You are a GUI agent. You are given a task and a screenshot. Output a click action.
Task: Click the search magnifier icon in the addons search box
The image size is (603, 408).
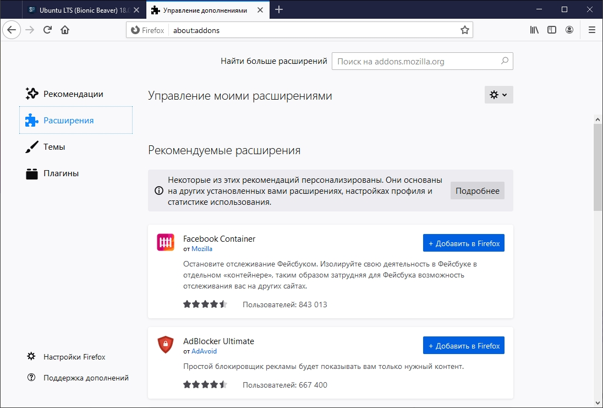pos(505,61)
